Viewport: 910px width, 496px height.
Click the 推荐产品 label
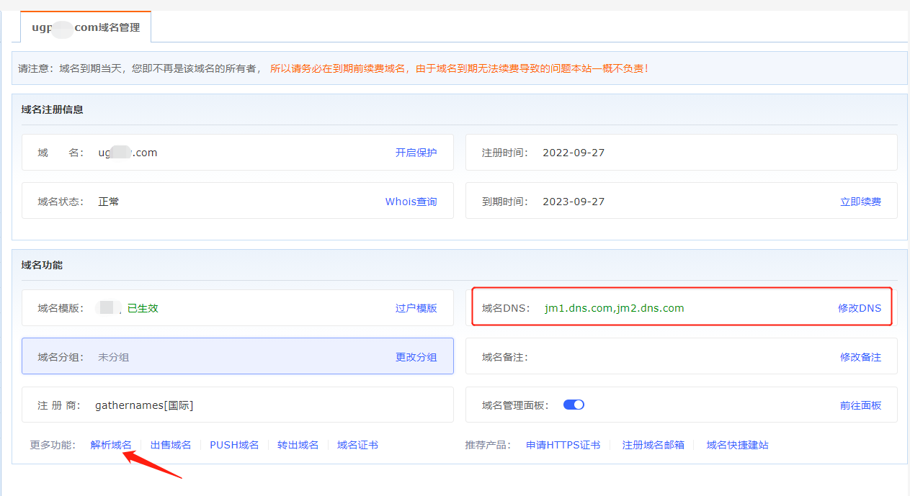[488, 445]
